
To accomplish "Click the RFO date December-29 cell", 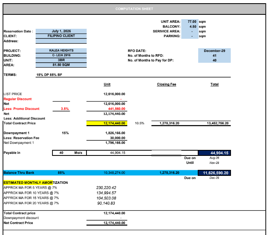I will (215, 51).
